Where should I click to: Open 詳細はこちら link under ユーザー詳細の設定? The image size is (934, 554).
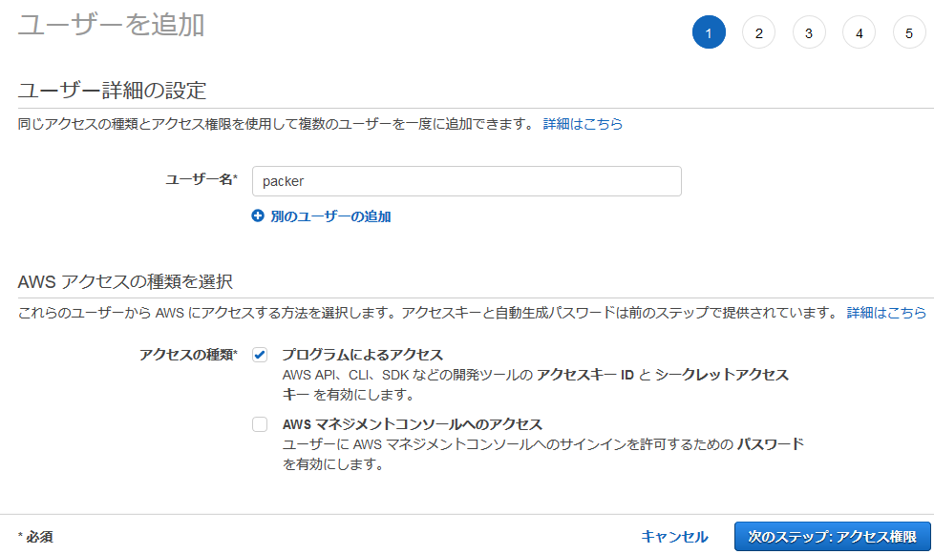(583, 124)
